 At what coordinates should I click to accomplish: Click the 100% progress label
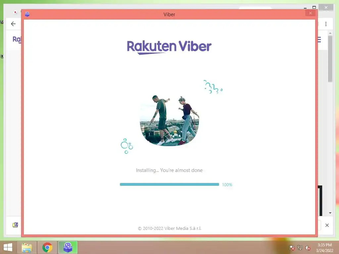227,185
